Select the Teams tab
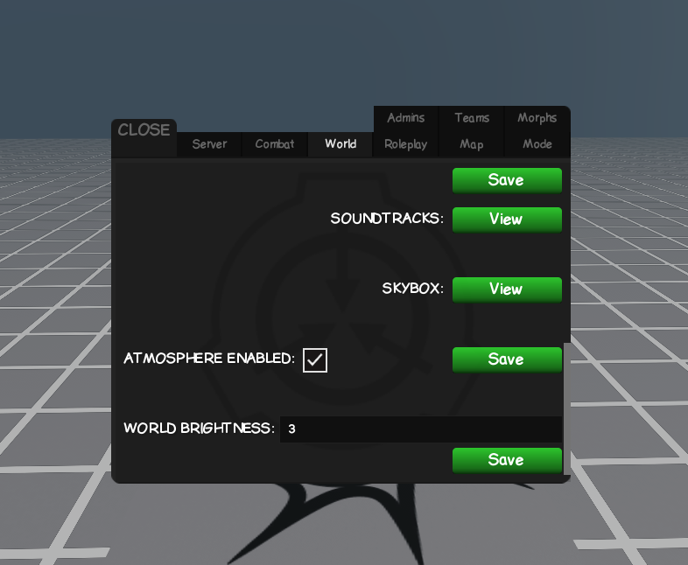Image resolution: width=688 pixels, height=565 pixels. [x=472, y=118]
